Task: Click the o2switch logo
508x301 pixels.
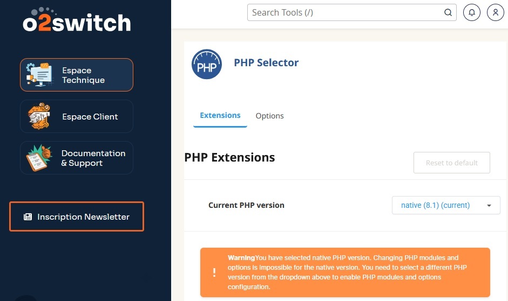Action: [77, 20]
